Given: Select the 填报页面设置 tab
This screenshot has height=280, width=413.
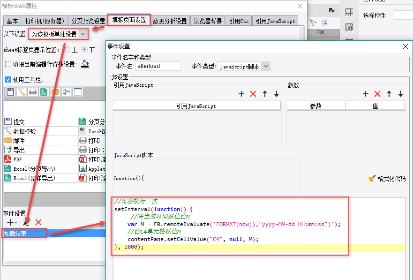Looking at the screenshot, I should tap(129, 20).
